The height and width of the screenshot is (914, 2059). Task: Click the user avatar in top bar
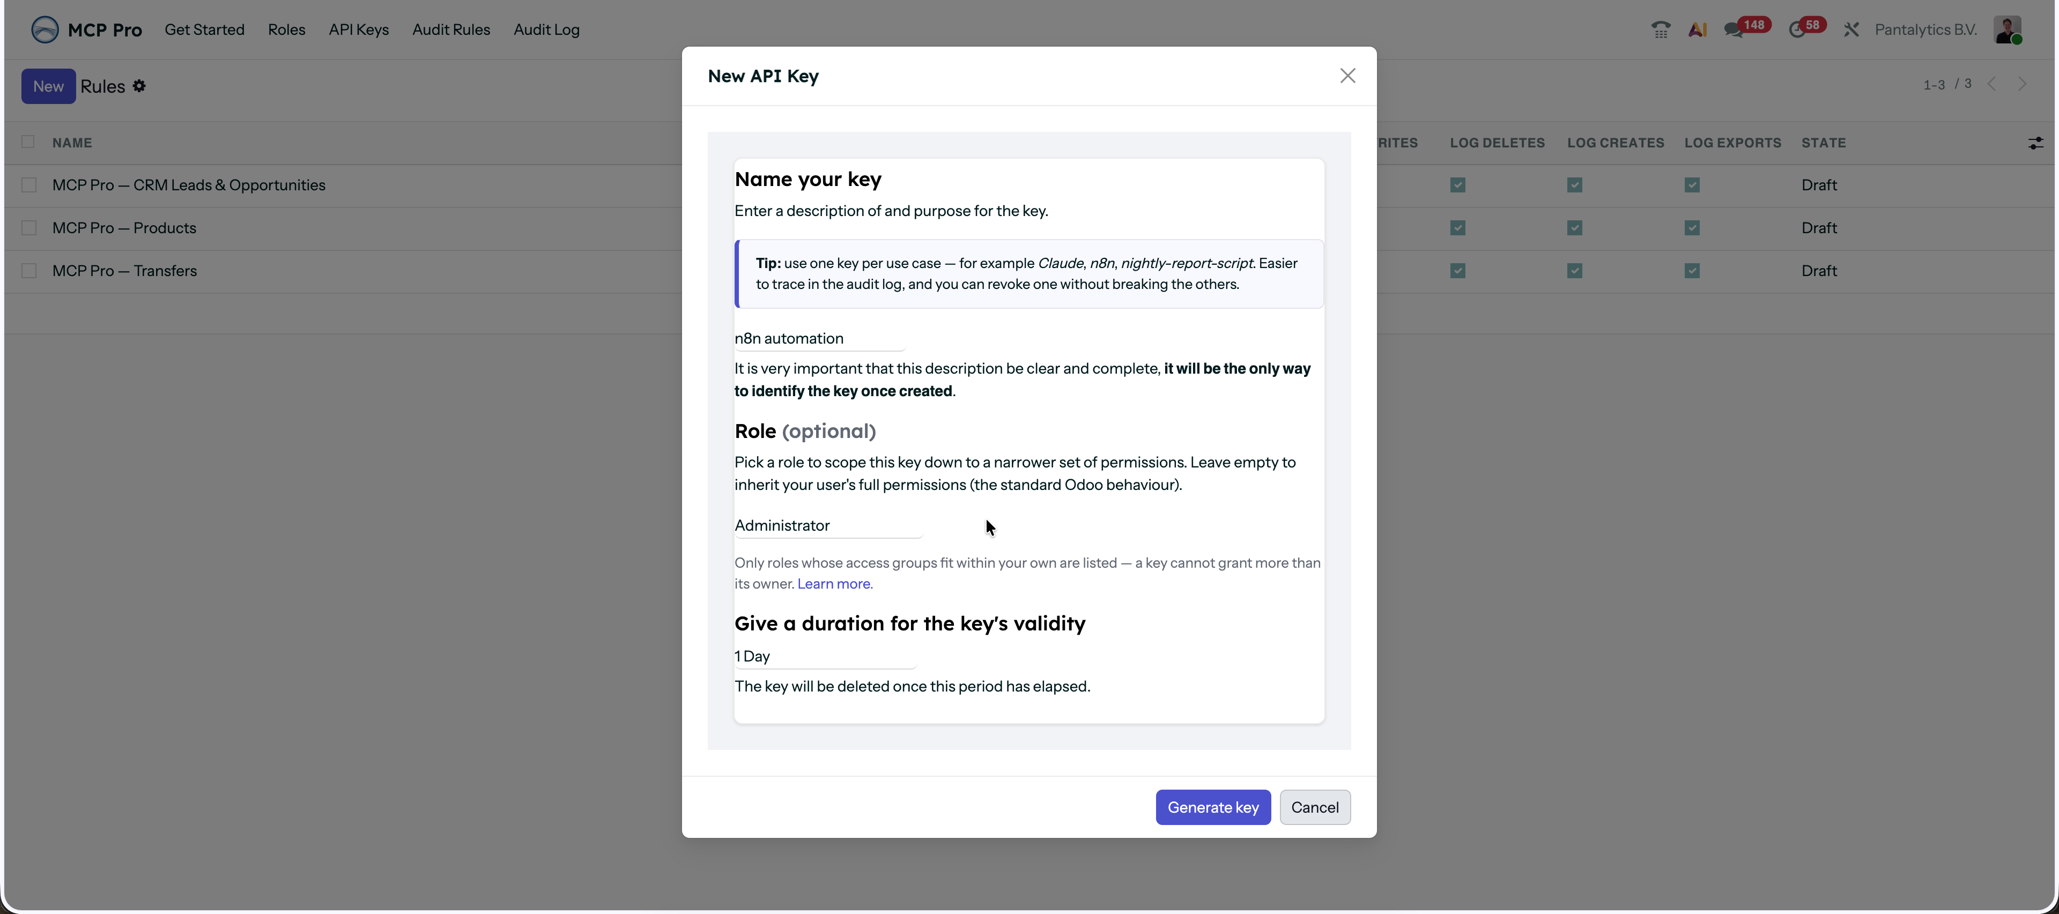coord(2007,29)
